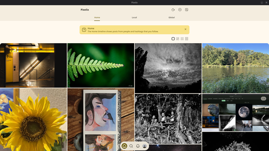Image resolution: width=269 pixels, height=151 pixels.
Task: Close the Pixelix window
Action: pos(266,3)
